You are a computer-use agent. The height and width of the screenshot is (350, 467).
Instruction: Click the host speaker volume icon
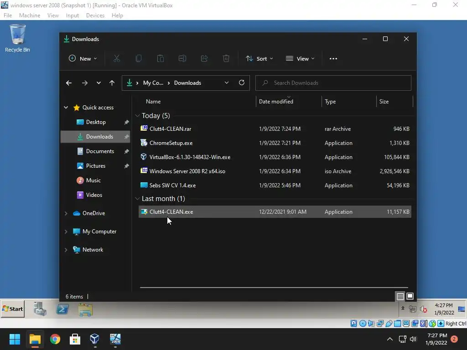point(413,339)
